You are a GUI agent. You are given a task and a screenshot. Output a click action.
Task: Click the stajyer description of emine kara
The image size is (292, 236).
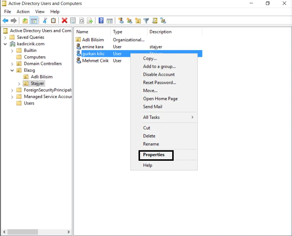point(156,47)
